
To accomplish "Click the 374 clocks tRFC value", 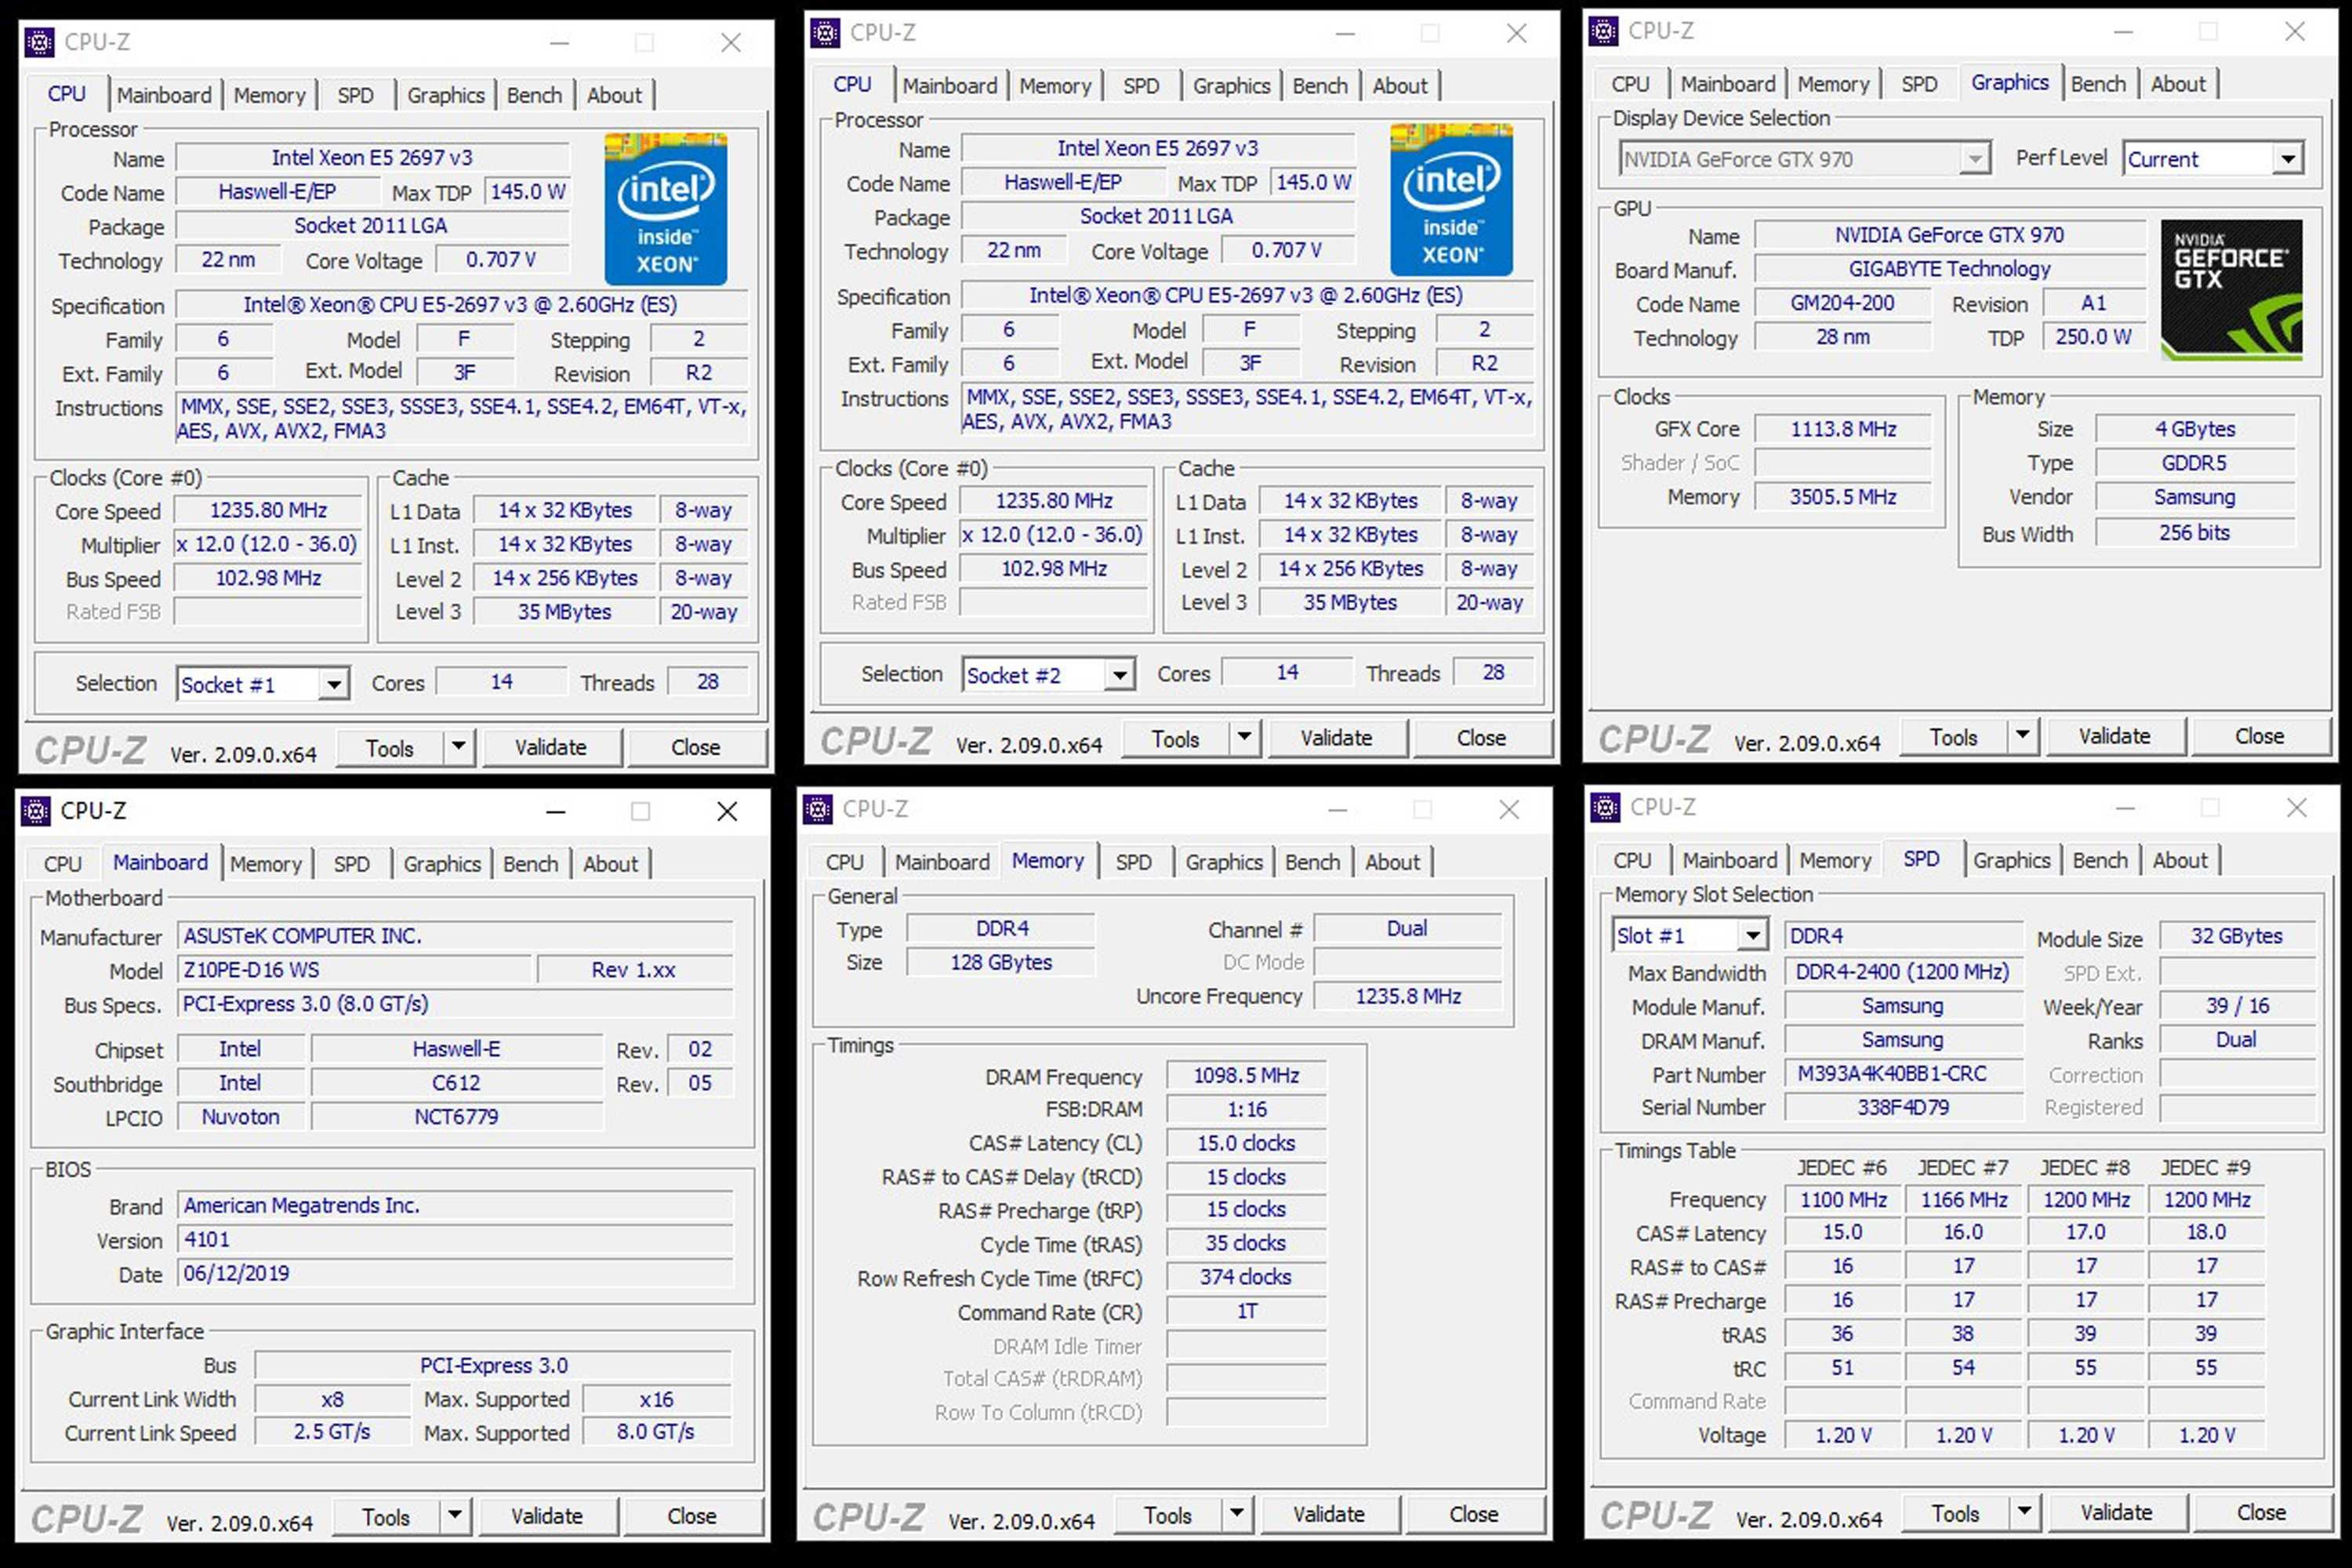I will click(x=1246, y=1278).
